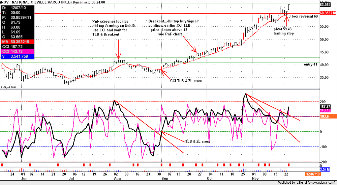Select the TLB & ZL cross note in CCI pane
Viewport: 337px width, 185px height.
click(x=197, y=142)
